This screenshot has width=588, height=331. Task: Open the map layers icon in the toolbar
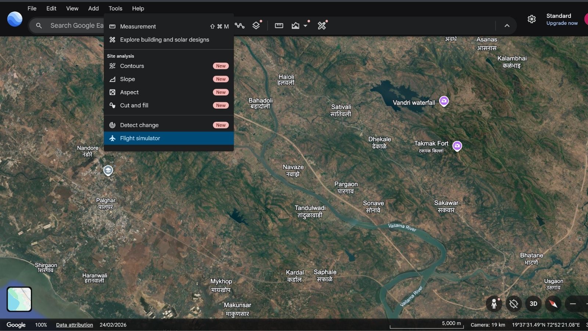point(256,25)
